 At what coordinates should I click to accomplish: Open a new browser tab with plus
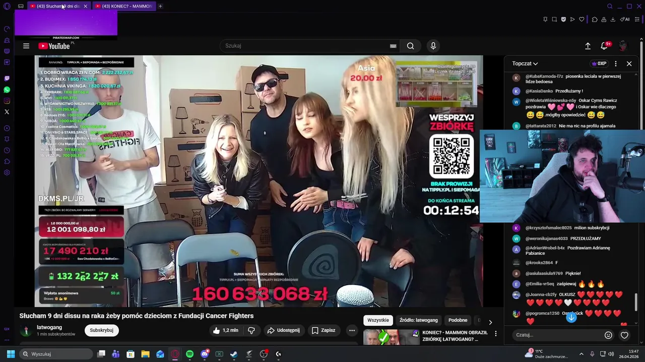[160, 6]
